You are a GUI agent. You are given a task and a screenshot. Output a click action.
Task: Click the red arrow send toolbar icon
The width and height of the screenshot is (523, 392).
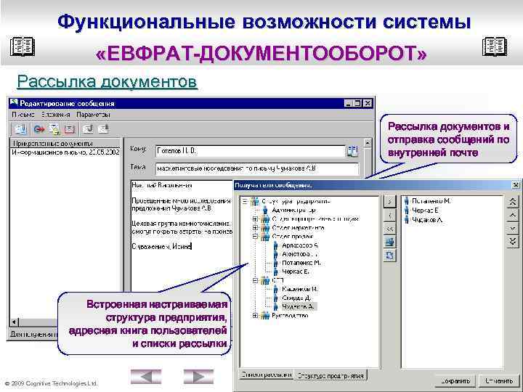tap(39, 129)
